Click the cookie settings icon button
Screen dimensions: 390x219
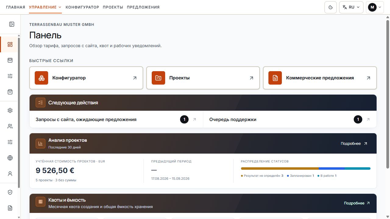click(x=331, y=7)
